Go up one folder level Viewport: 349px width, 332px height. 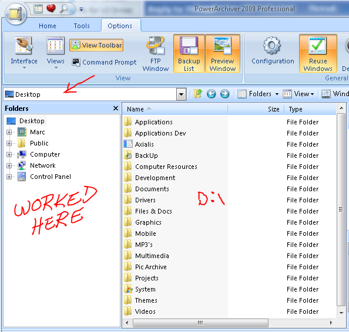(198, 94)
